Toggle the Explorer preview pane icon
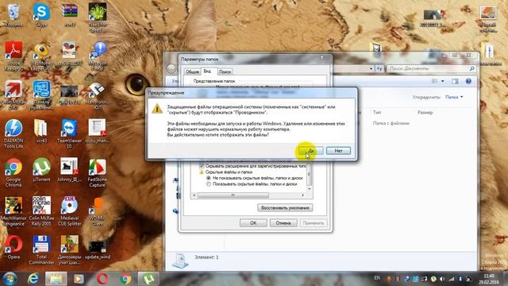This screenshot has height=286, width=508. click(x=455, y=81)
